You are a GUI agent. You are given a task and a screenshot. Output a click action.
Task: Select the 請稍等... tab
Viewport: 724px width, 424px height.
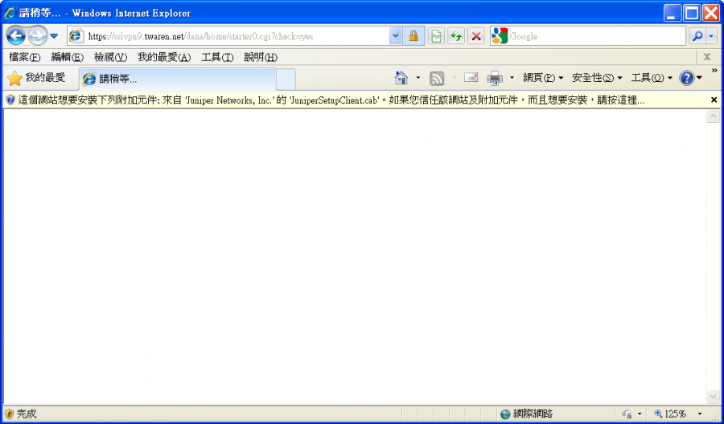coord(177,79)
